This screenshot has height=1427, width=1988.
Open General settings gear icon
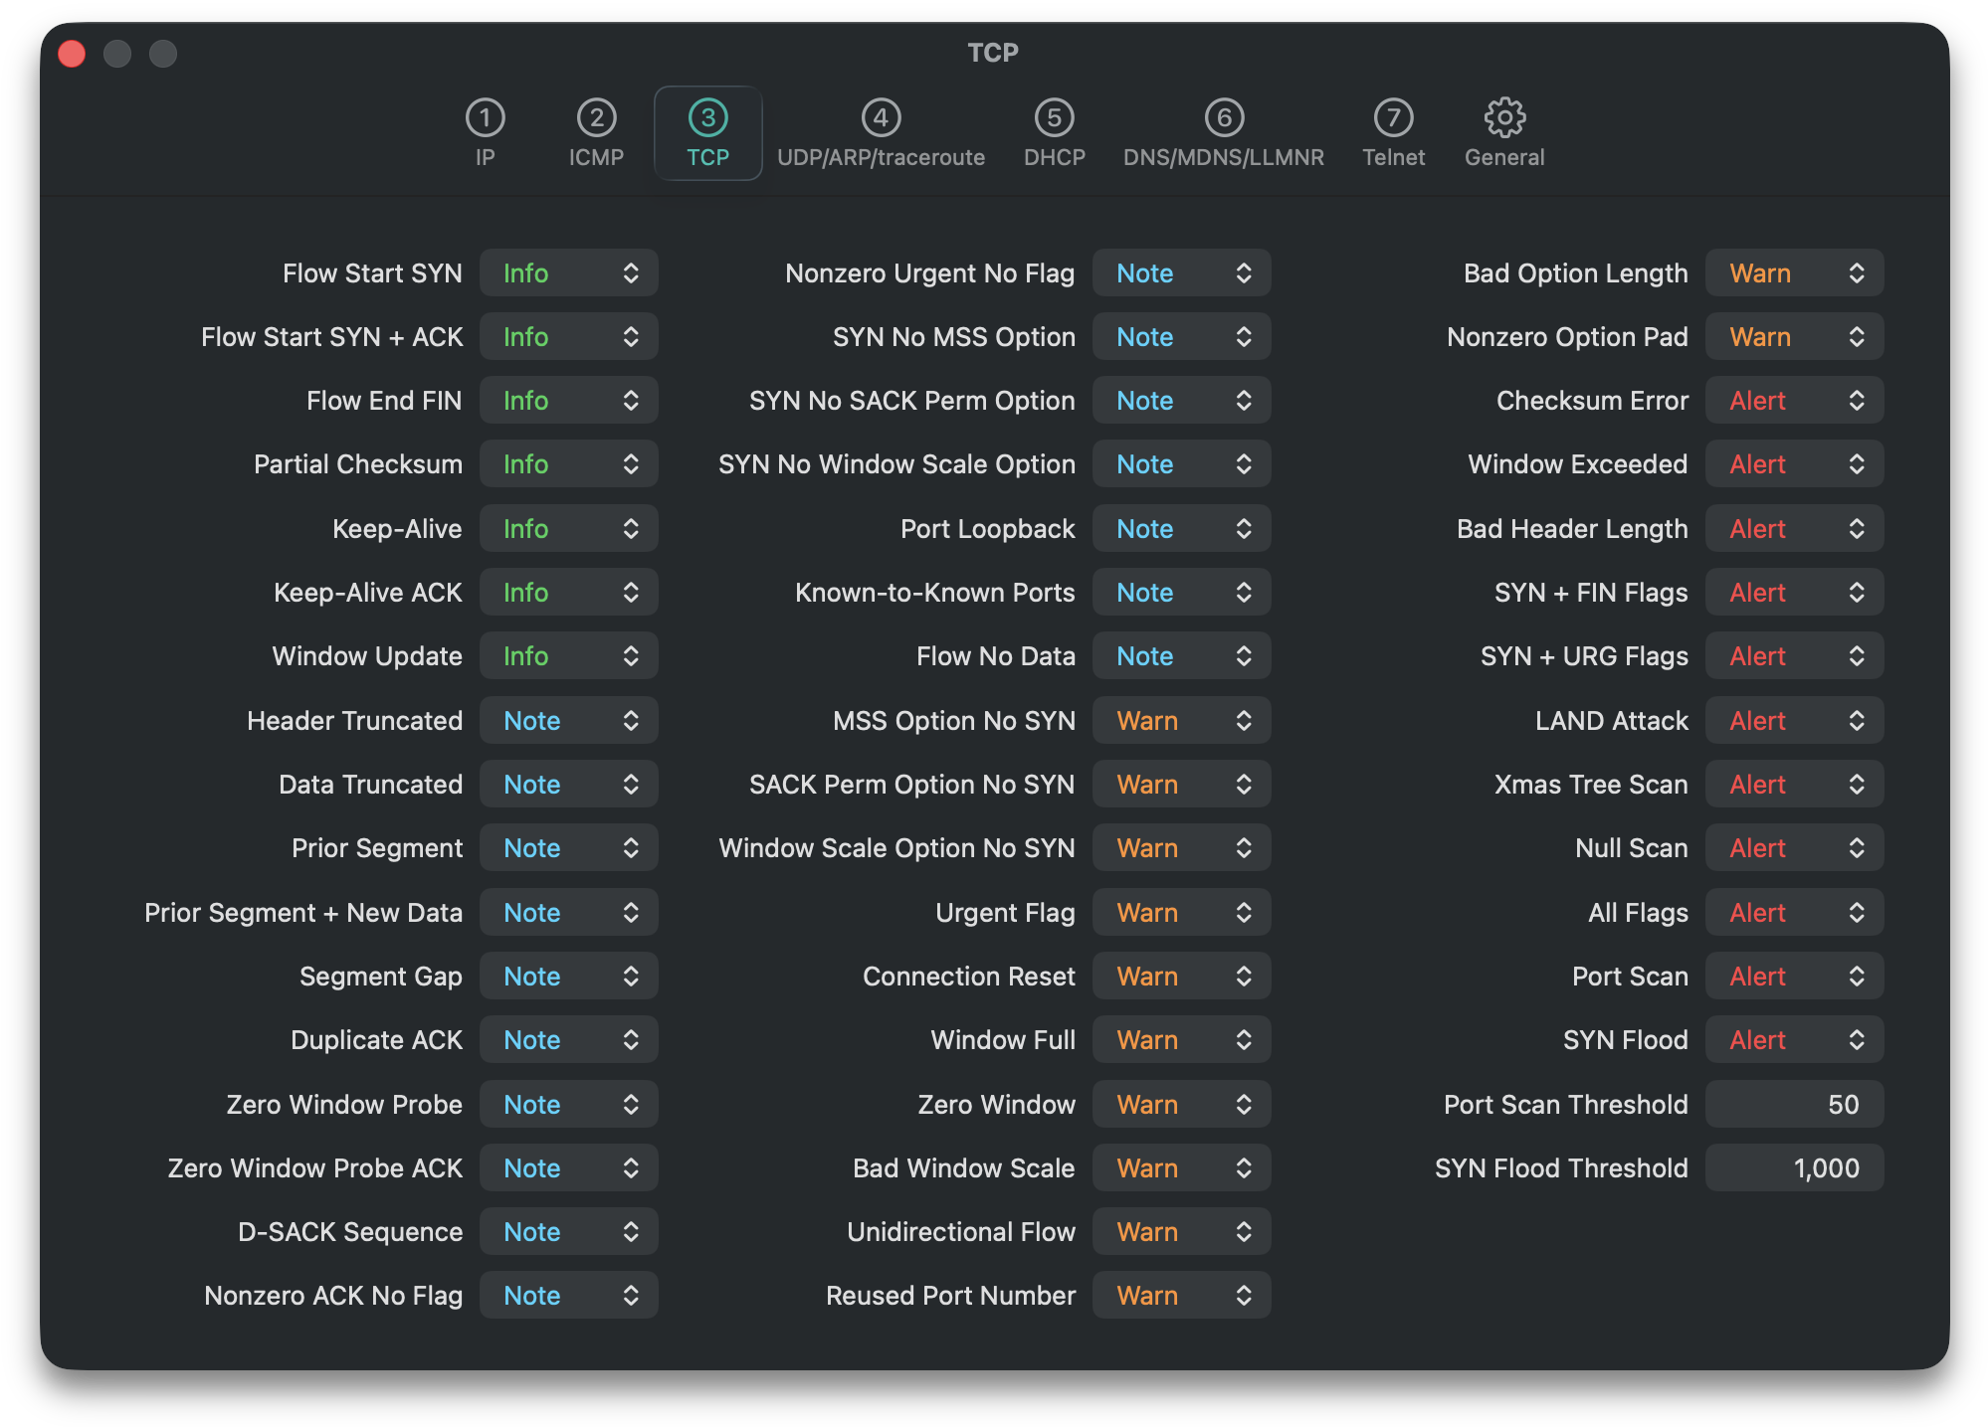pyautogui.click(x=1504, y=118)
